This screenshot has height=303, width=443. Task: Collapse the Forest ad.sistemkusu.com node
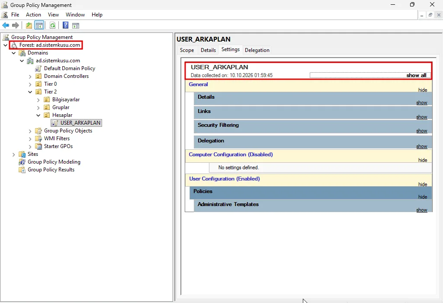5,45
